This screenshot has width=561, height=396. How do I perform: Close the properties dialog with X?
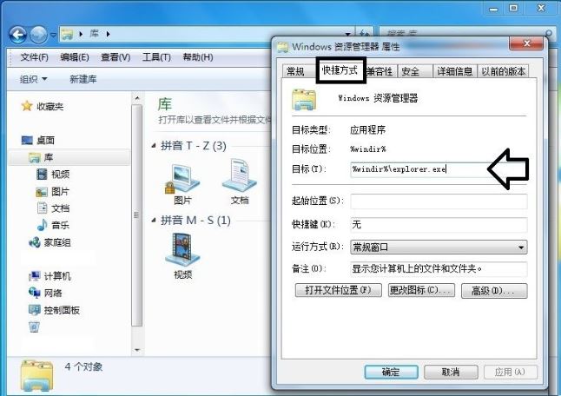(526, 43)
